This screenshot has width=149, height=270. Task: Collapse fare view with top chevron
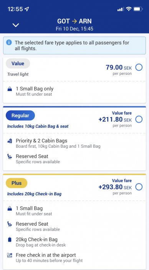[x=16, y=25]
